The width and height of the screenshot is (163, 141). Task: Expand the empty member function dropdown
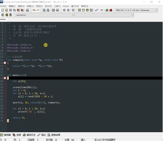pos(104,15)
